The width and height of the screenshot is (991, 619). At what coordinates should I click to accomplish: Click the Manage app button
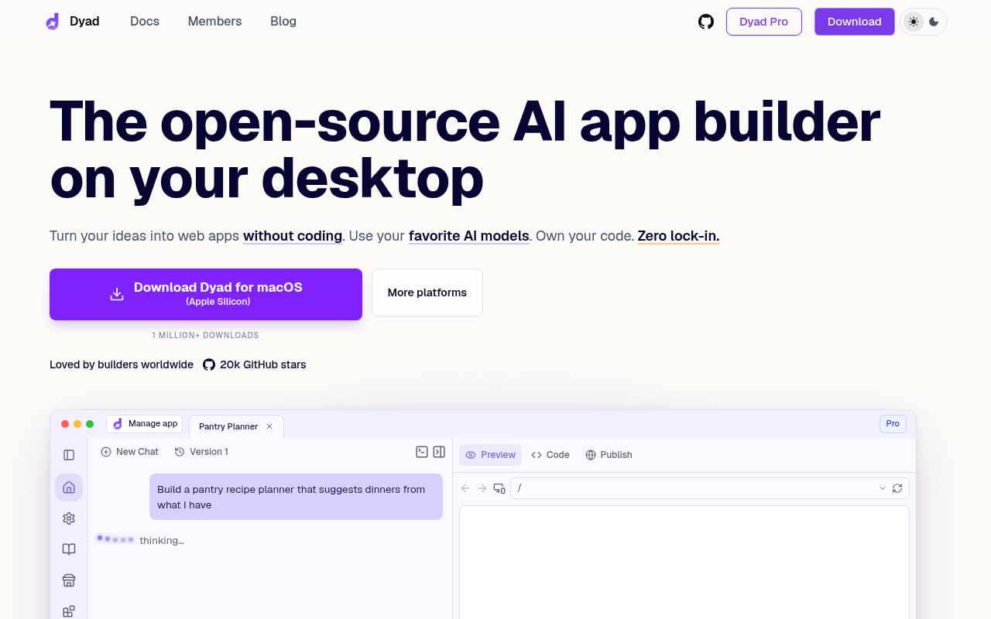(145, 424)
